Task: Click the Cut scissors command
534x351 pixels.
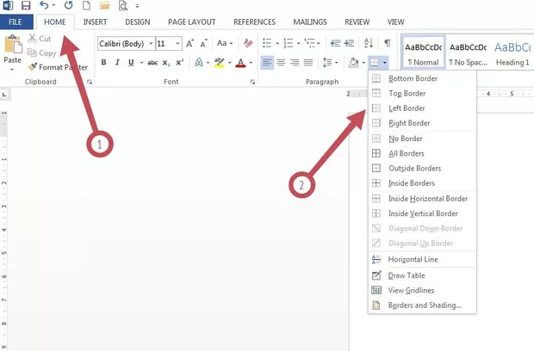Action: (40, 39)
